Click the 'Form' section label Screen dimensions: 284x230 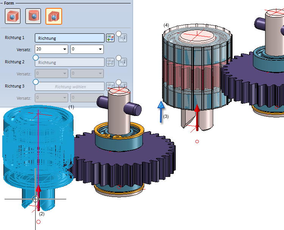tap(9, 3)
